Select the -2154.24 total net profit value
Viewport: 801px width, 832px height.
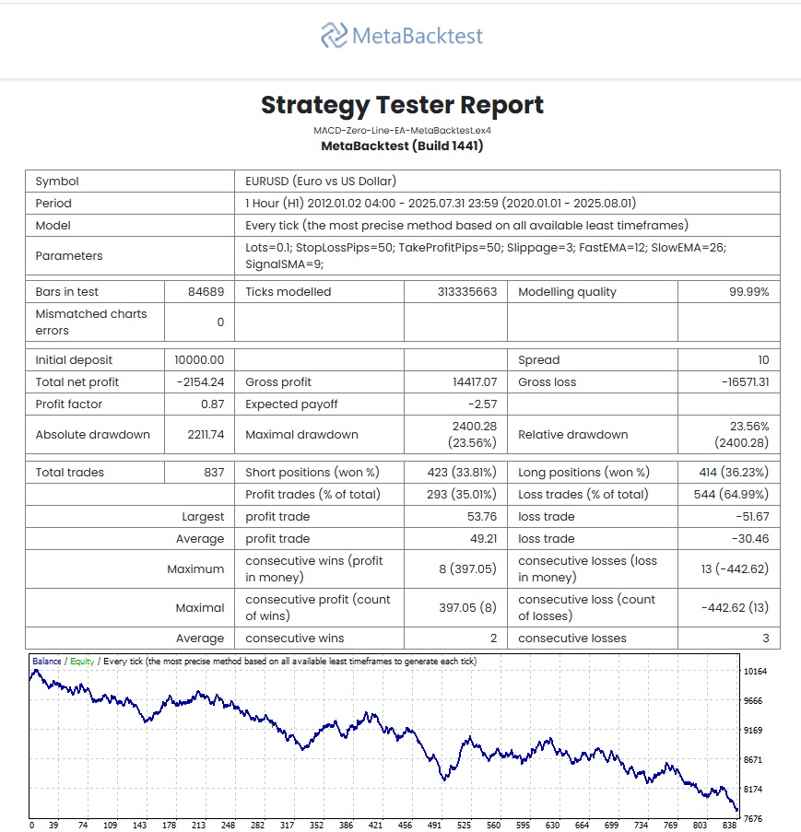[x=199, y=382]
